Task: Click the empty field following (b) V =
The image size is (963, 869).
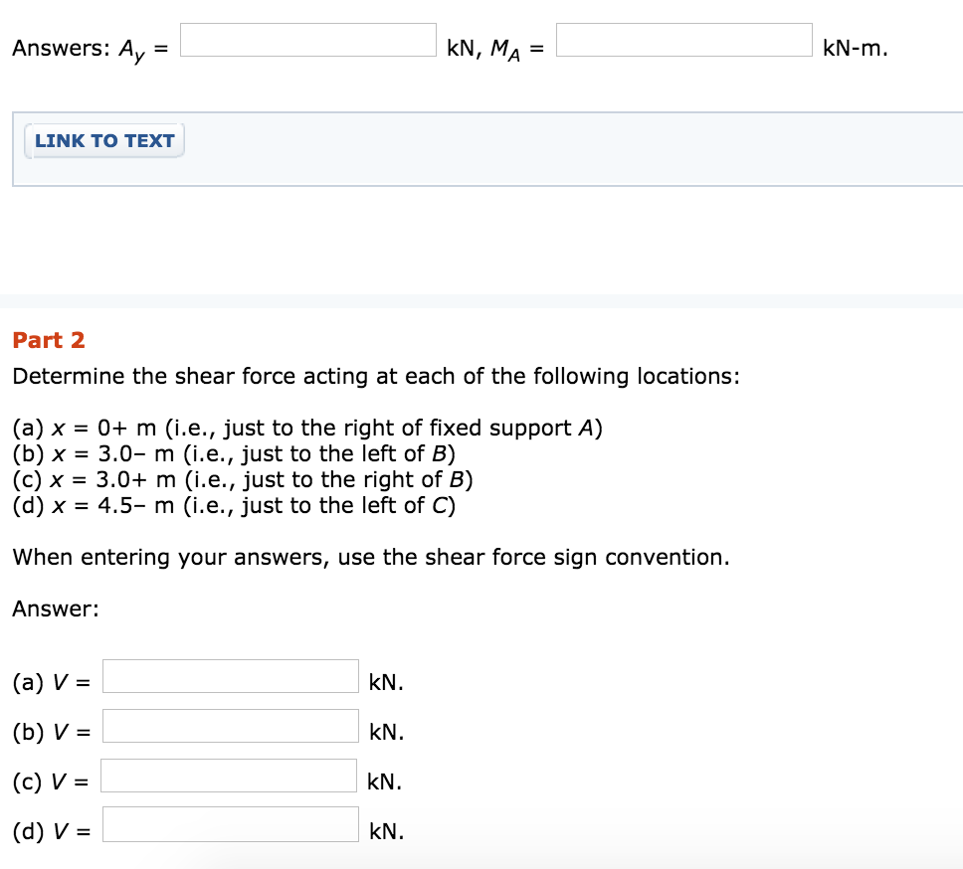Action: pyautogui.click(x=229, y=726)
